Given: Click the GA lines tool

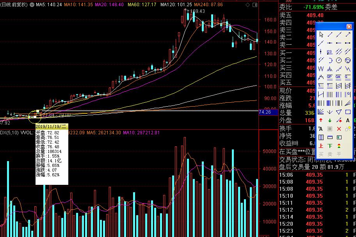Looking at the screenshot, I should pos(338,77).
